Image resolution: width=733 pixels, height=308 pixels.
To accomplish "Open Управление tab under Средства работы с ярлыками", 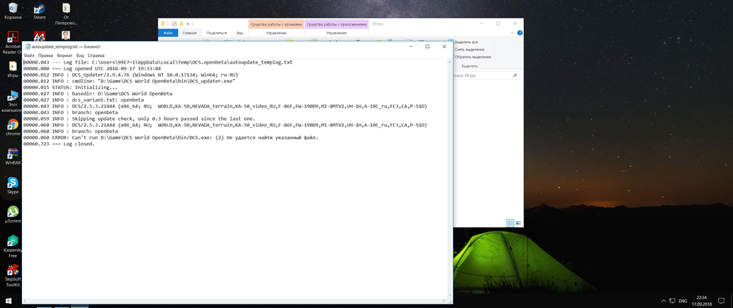I will (x=276, y=33).
